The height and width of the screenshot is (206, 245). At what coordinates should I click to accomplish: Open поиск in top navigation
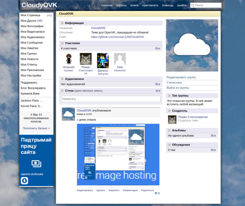point(134,5)
